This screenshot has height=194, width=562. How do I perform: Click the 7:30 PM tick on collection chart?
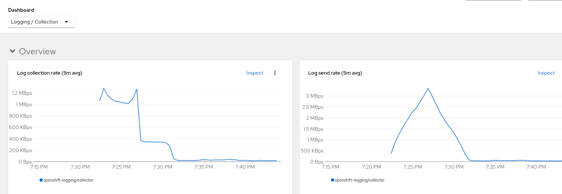coord(163,167)
